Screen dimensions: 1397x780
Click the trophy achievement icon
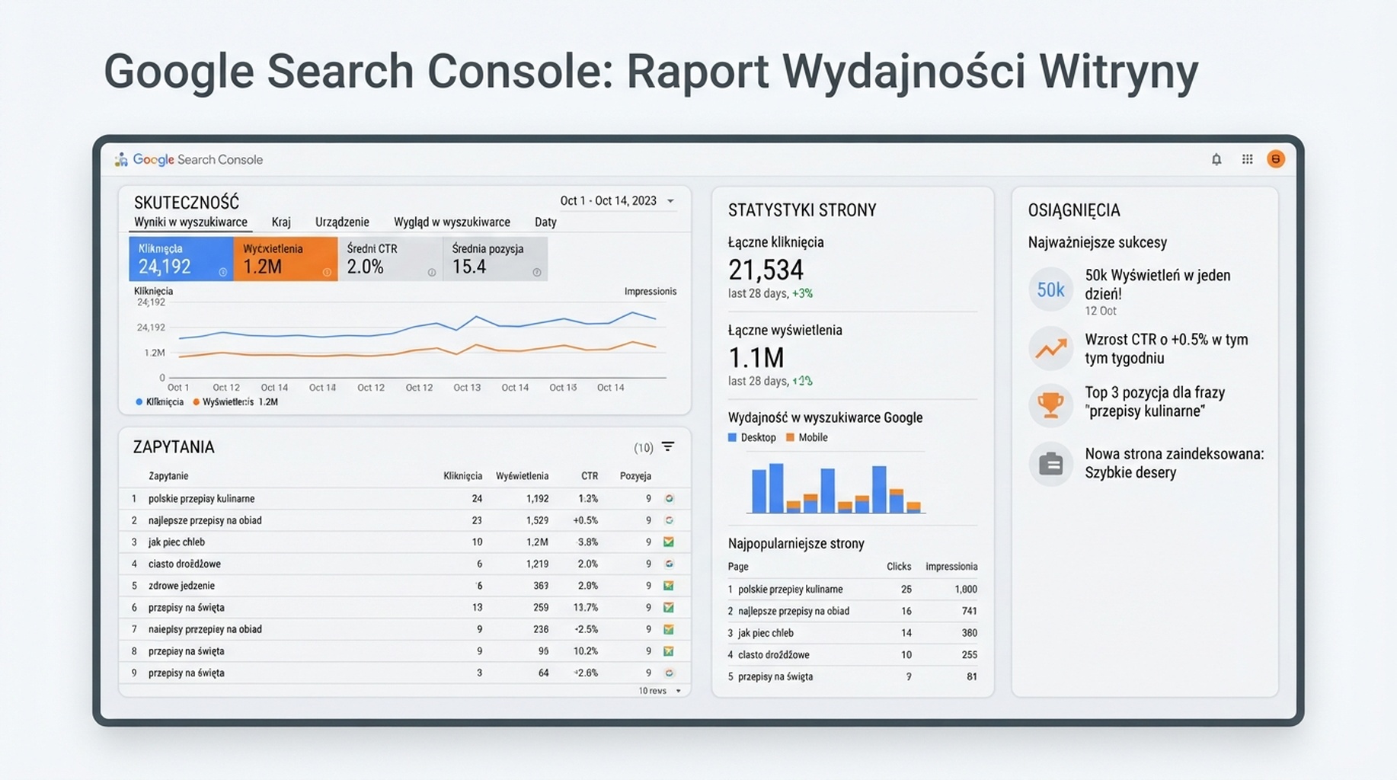click(1050, 404)
